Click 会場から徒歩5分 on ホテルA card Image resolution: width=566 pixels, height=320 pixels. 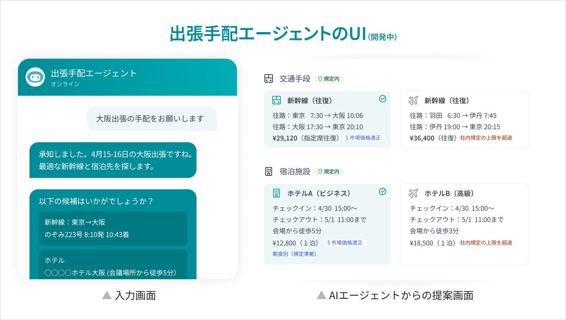point(297,231)
